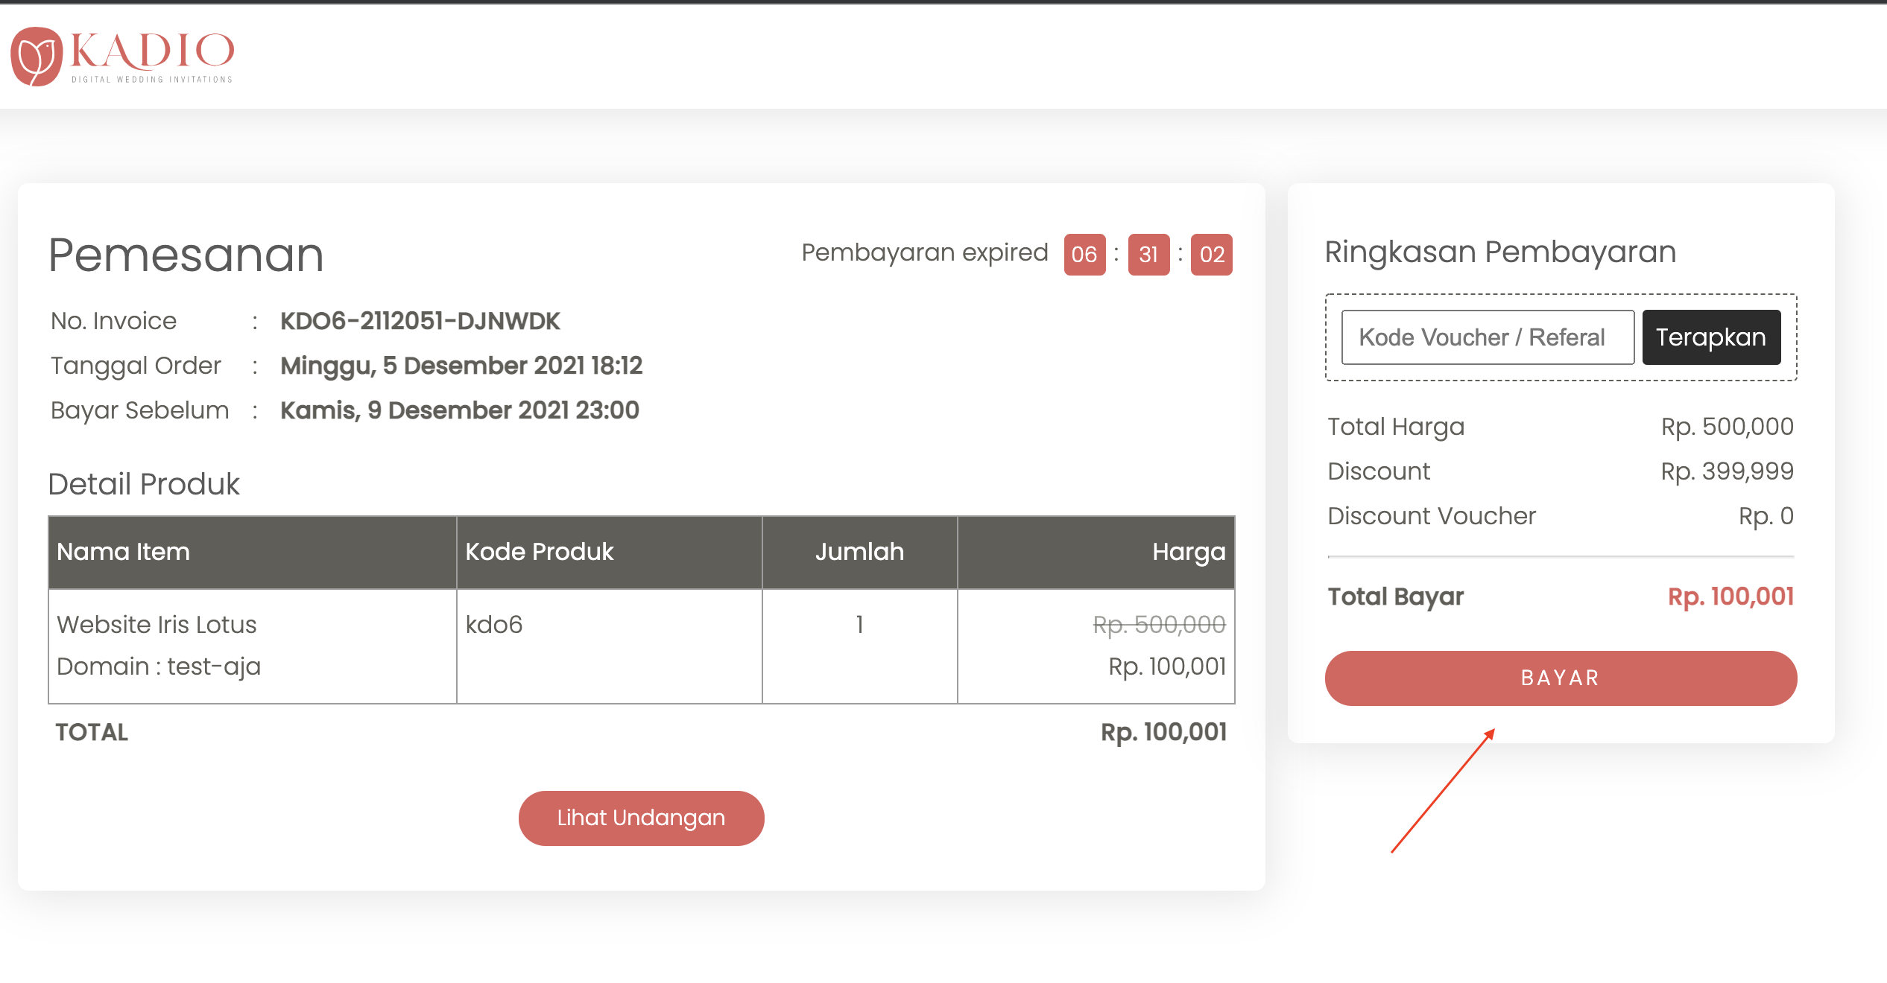Click the Kode Produk column header

540,552
